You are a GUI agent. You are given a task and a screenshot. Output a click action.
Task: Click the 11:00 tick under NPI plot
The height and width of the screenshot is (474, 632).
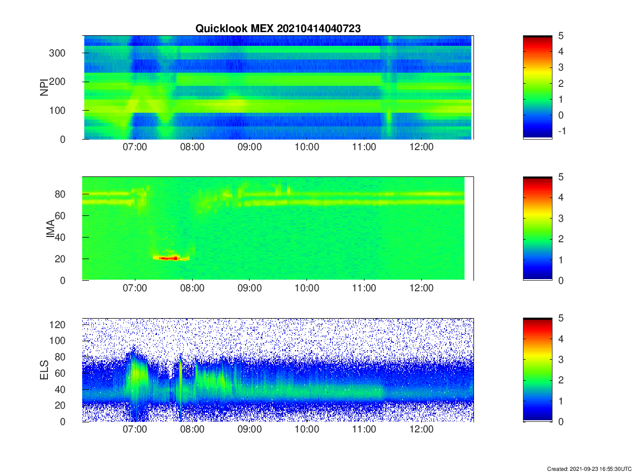point(364,147)
